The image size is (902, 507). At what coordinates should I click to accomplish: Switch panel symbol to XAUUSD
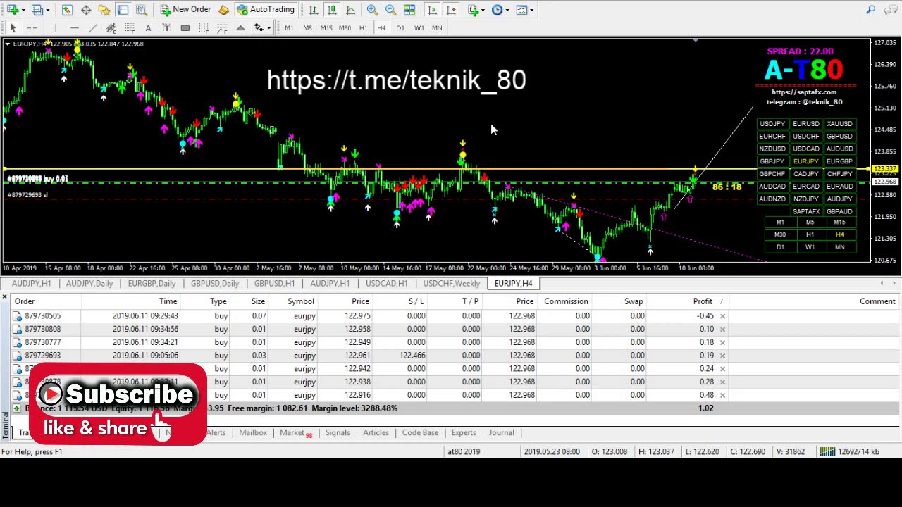coord(839,124)
